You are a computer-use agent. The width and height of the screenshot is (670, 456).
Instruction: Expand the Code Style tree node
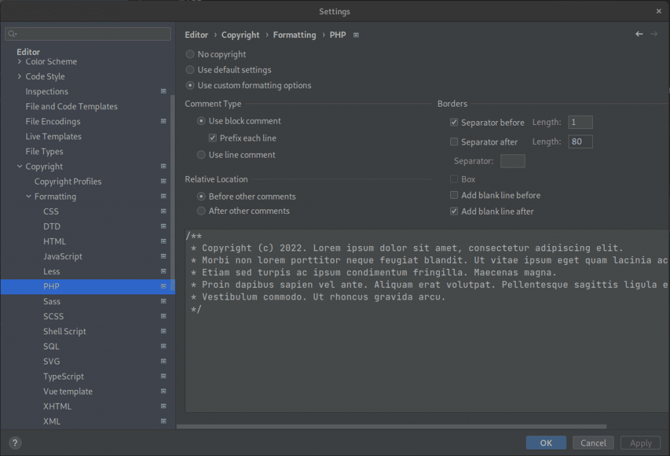[x=19, y=77]
